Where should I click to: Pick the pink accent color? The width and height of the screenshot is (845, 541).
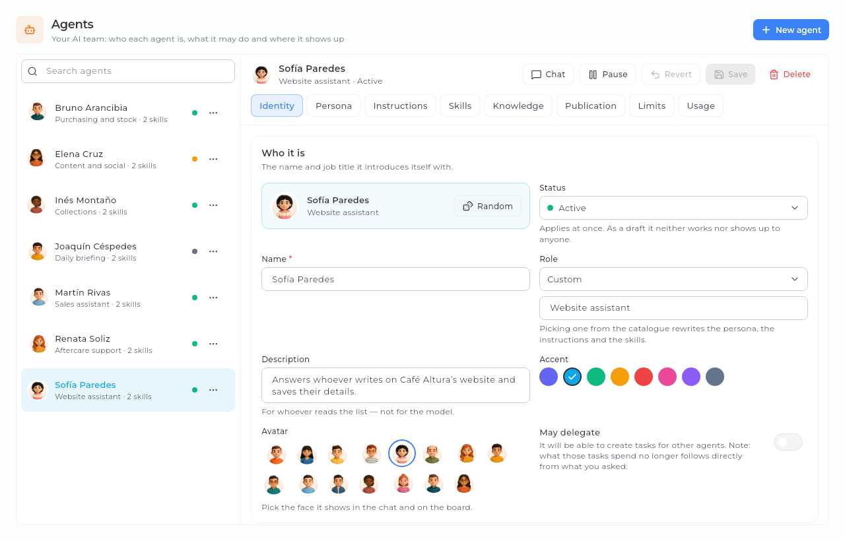tap(667, 377)
